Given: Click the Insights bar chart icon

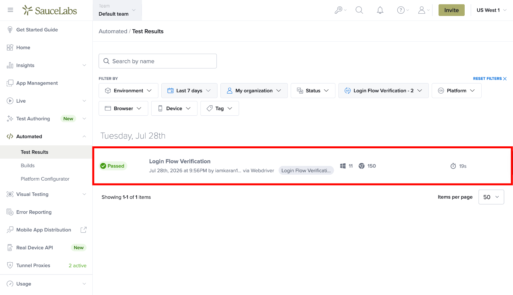Looking at the screenshot, I should pos(10,65).
